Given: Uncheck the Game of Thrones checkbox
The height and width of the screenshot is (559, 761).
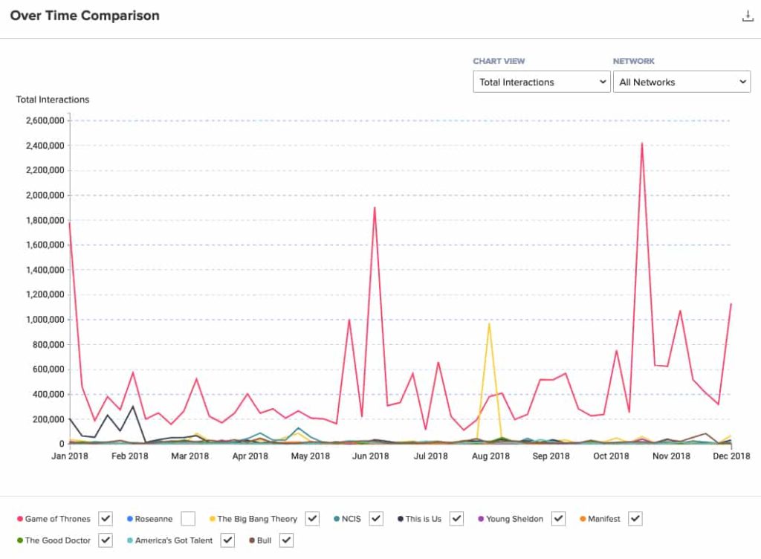Looking at the screenshot, I should pos(106,518).
